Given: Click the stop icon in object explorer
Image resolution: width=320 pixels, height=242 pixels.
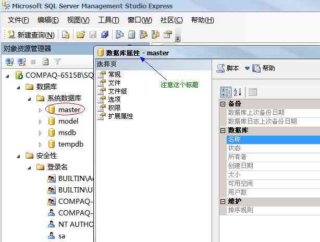Looking at the screenshot, I should tap(33, 62).
